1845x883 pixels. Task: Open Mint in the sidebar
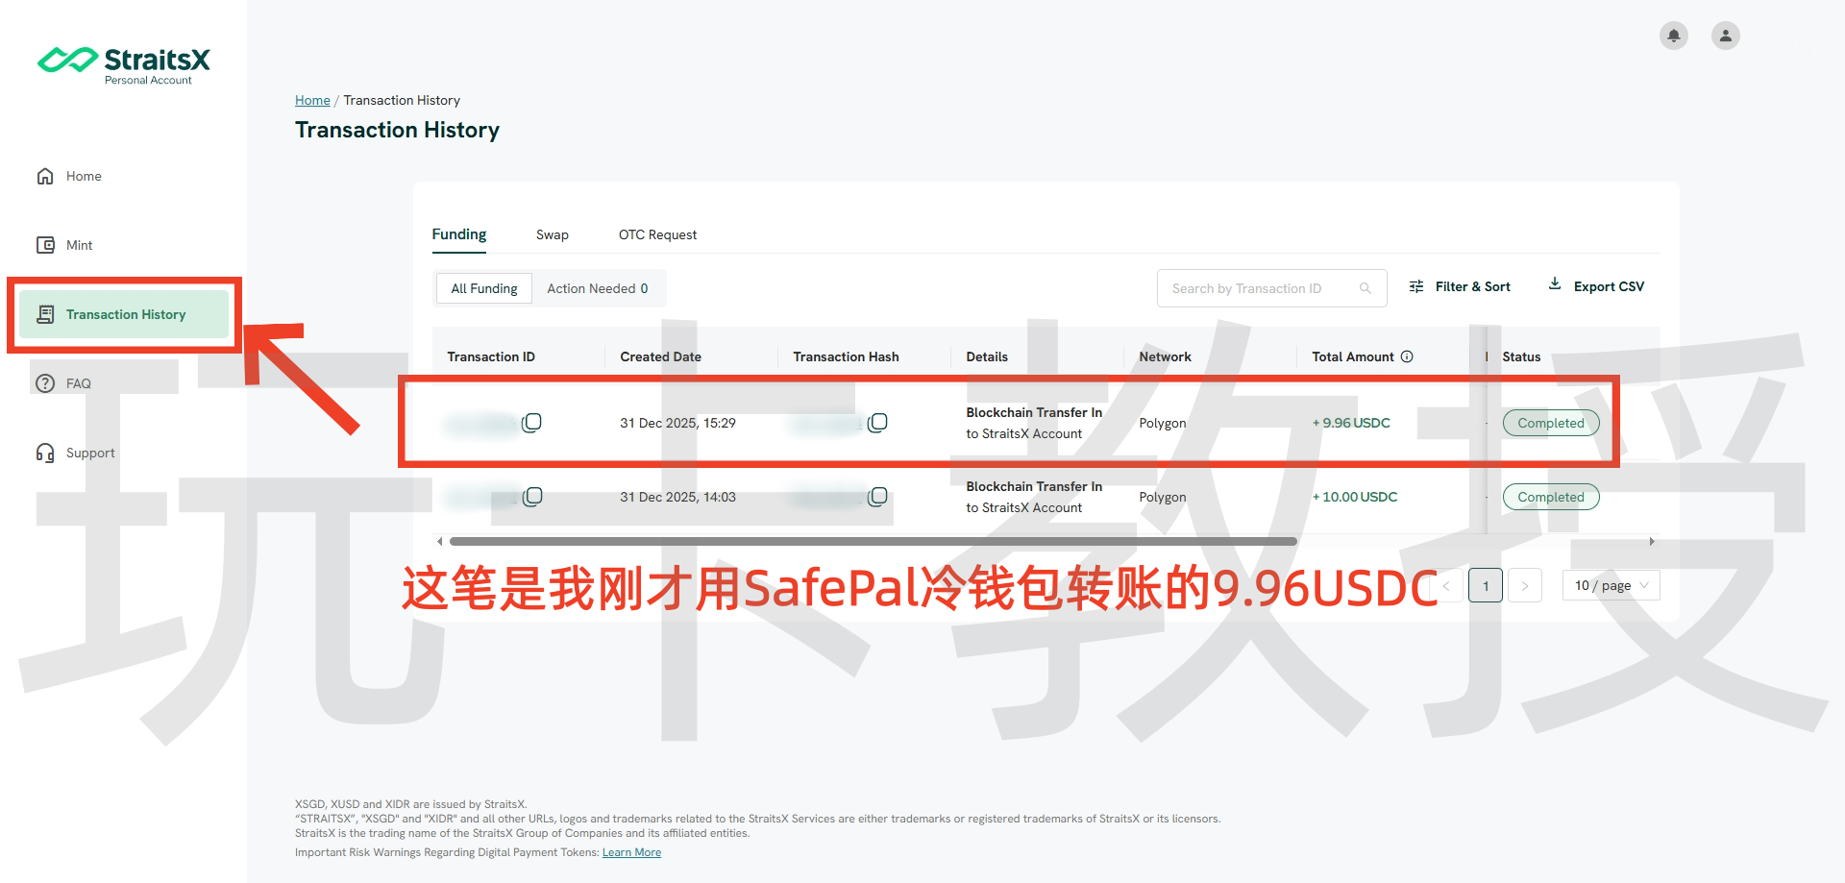point(79,245)
